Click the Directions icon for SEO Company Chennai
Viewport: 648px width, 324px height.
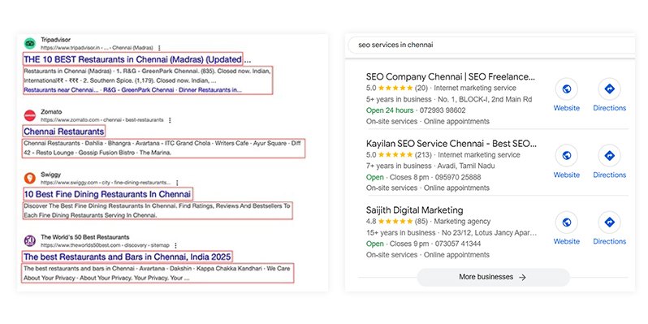coord(610,89)
